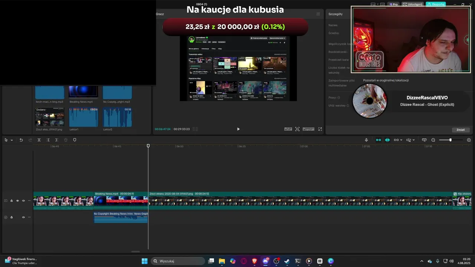Select the Zrzut ekranu png clip on timeline
This screenshot has height=267, width=475.
pos(300,200)
